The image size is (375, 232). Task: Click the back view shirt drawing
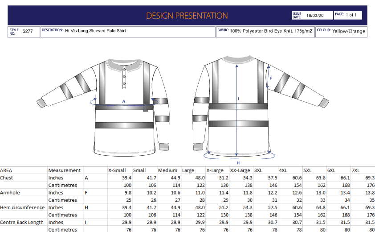pyautogui.click(x=261, y=107)
